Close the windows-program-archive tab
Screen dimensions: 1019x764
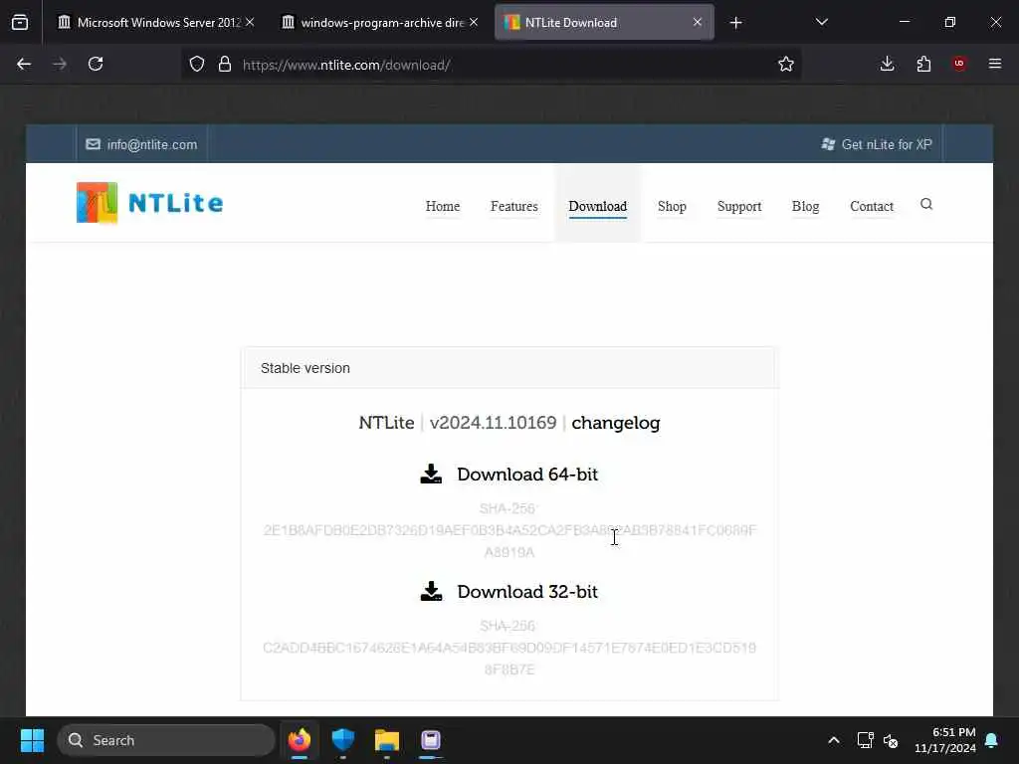(474, 22)
